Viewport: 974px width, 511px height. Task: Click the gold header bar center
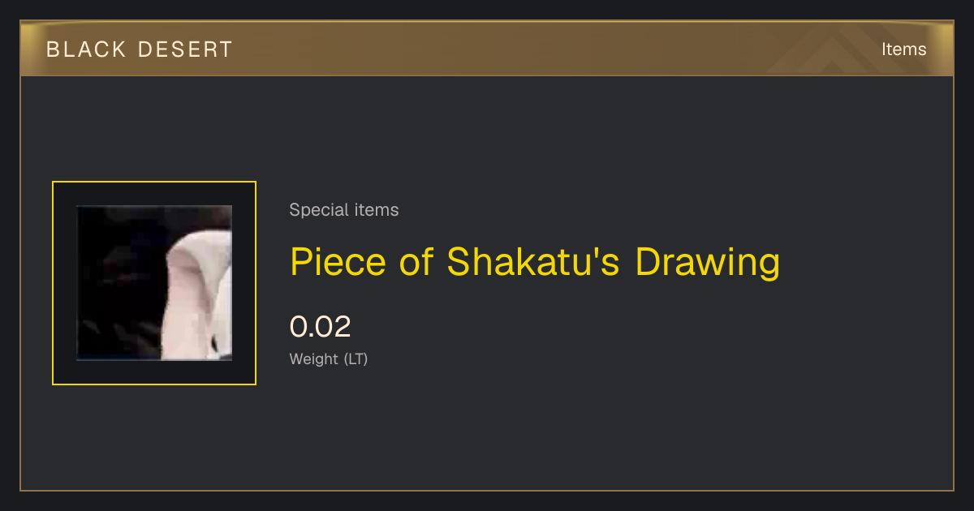(487, 49)
